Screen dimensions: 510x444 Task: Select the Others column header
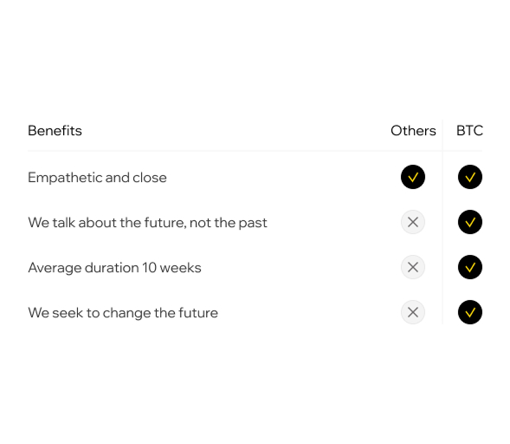(x=413, y=131)
